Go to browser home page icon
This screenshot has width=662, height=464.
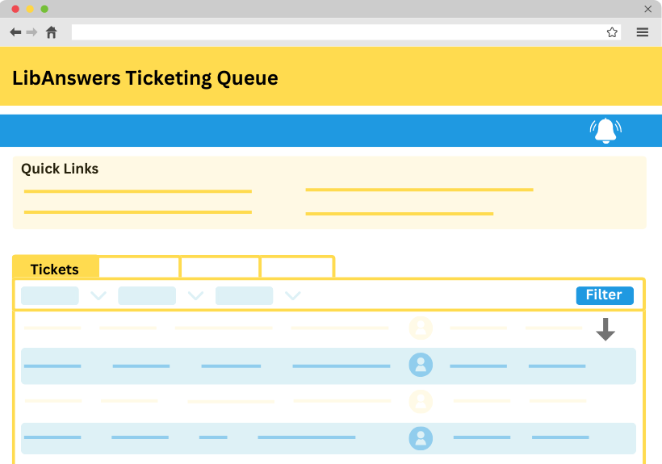coord(52,32)
